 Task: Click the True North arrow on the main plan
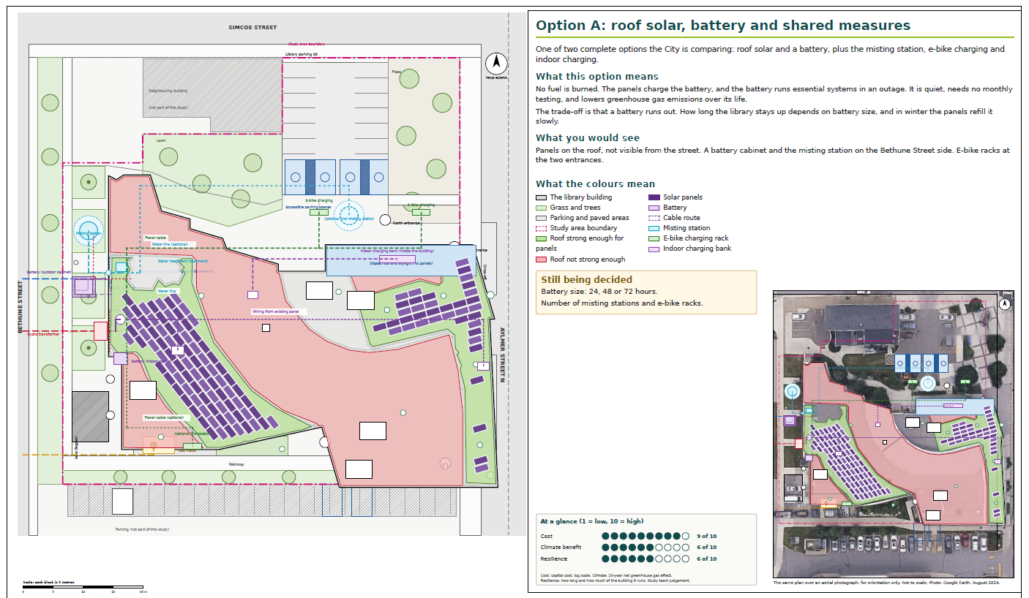497,64
